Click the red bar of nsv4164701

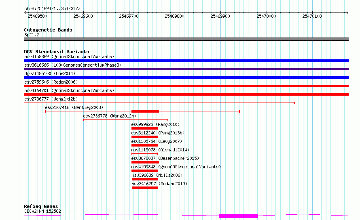point(186,94)
